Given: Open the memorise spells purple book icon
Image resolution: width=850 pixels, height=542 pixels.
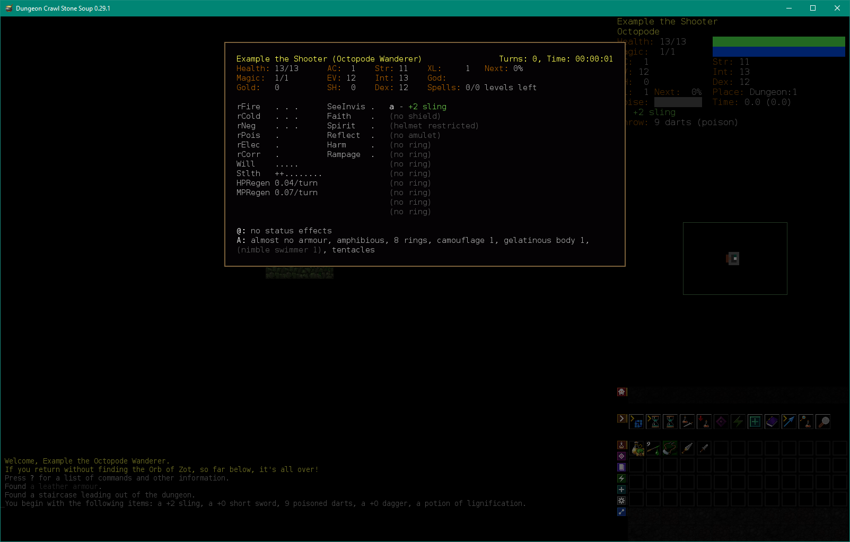Looking at the screenshot, I should pyautogui.click(x=772, y=422).
